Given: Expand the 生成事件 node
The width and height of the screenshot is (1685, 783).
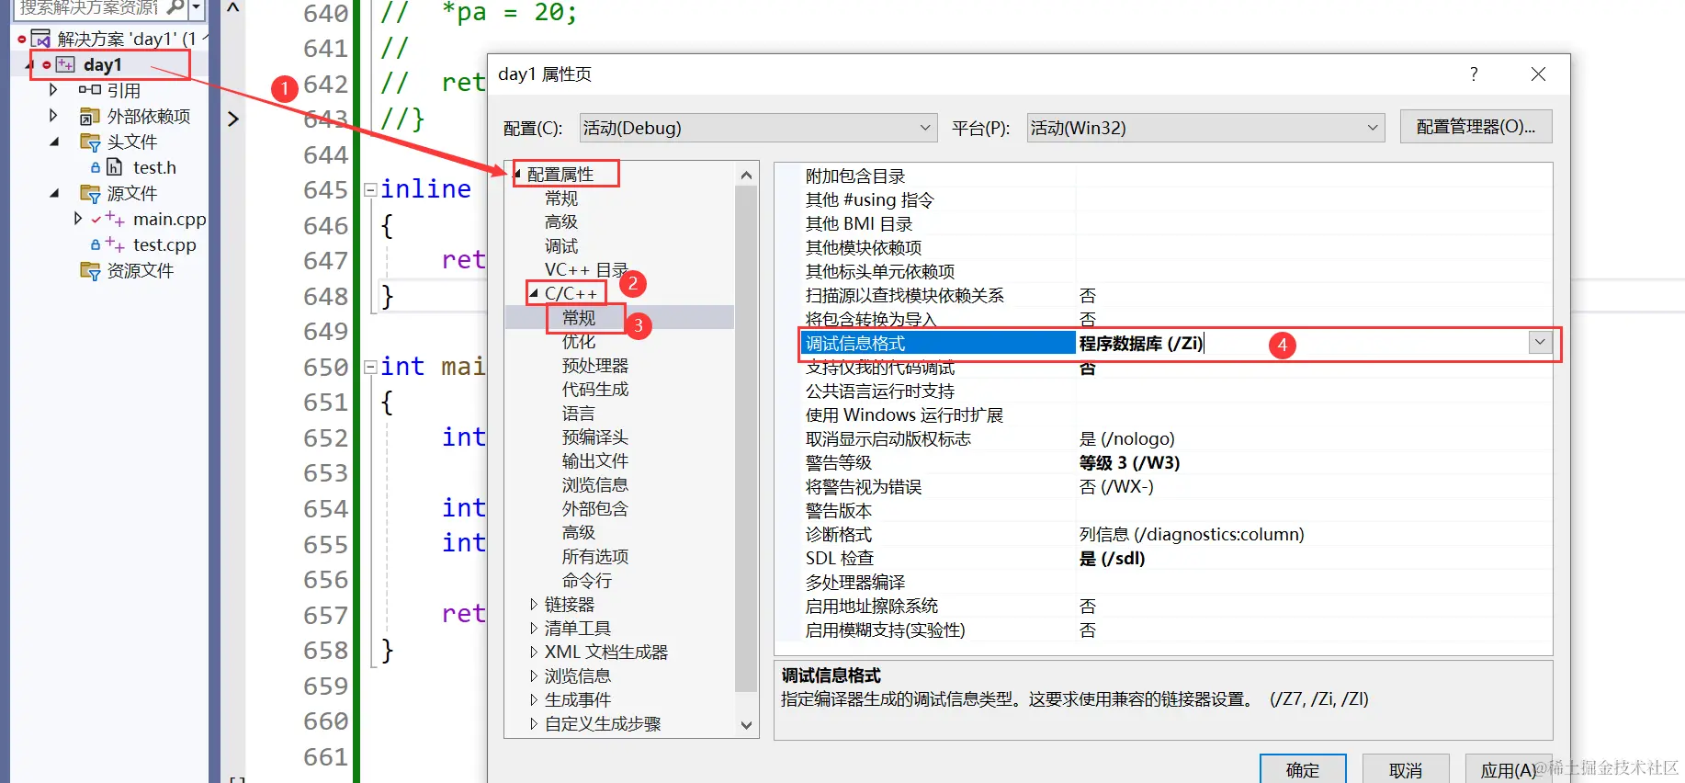Looking at the screenshot, I should [534, 700].
